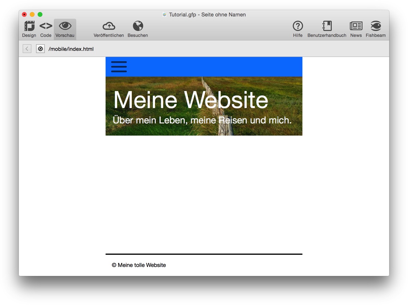This screenshot has height=305, width=408.
Task: Open the News toolbar item
Action: [x=356, y=26]
